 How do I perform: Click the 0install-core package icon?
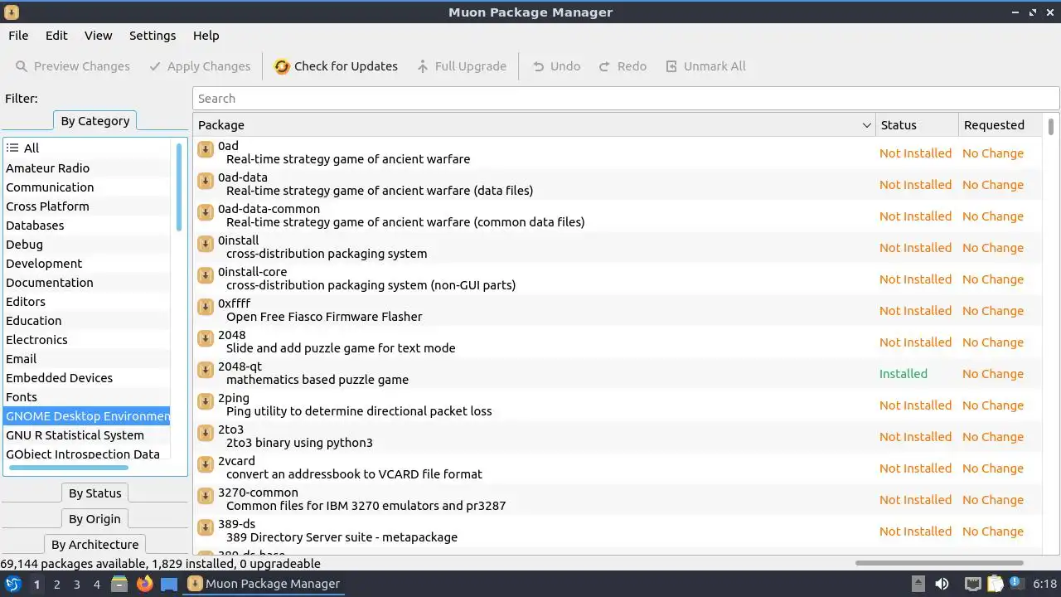(x=206, y=275)
